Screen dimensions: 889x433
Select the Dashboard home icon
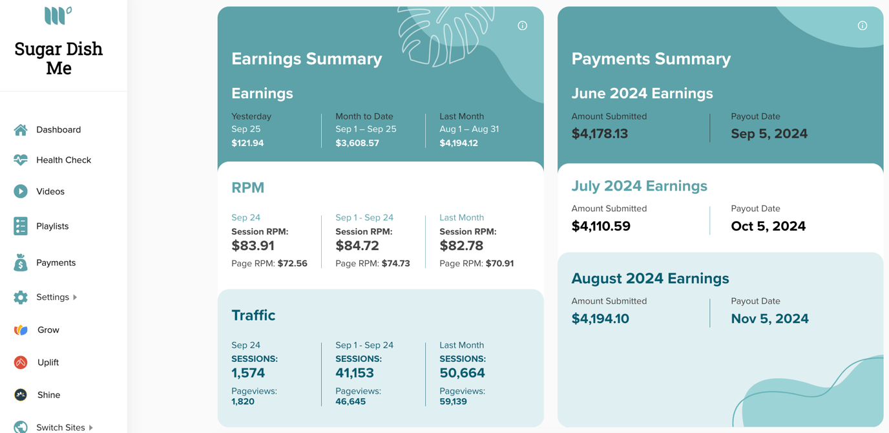20,129
